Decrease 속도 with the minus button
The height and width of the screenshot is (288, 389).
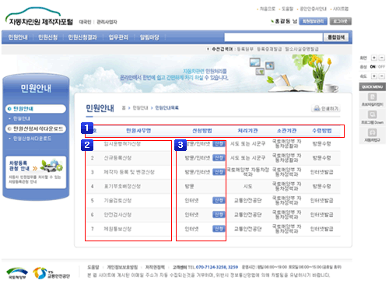pos(382,76)
